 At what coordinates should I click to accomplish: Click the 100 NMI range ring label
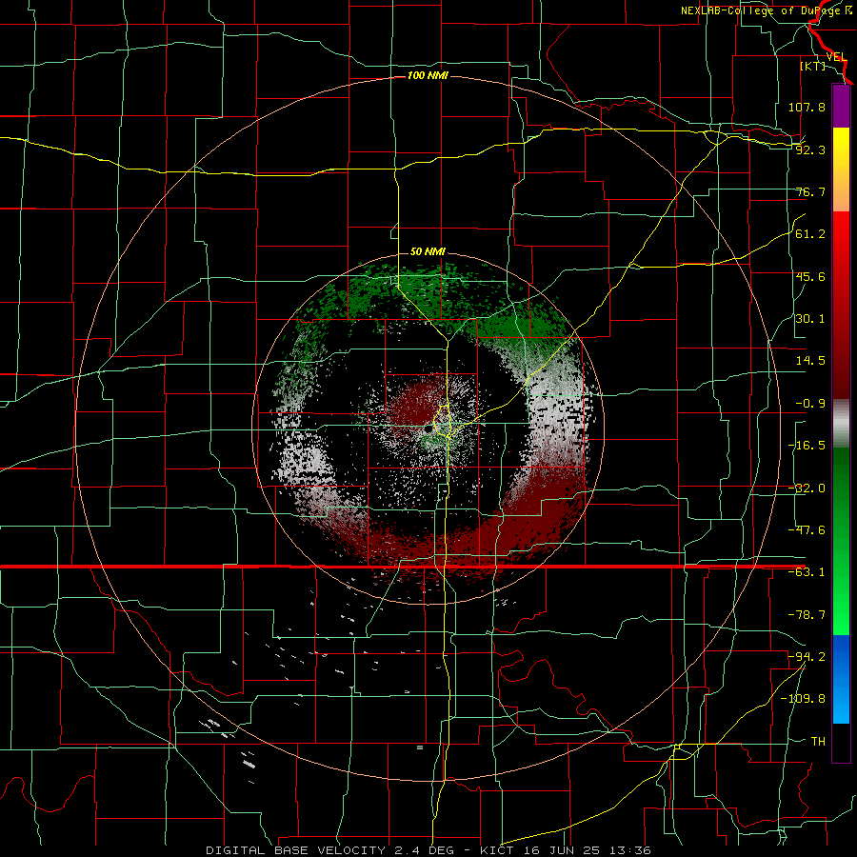point(428,75)
